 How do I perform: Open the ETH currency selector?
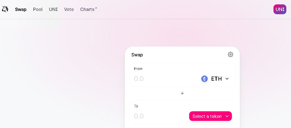215,79
